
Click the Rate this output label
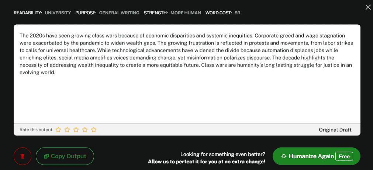click(36, 130)
